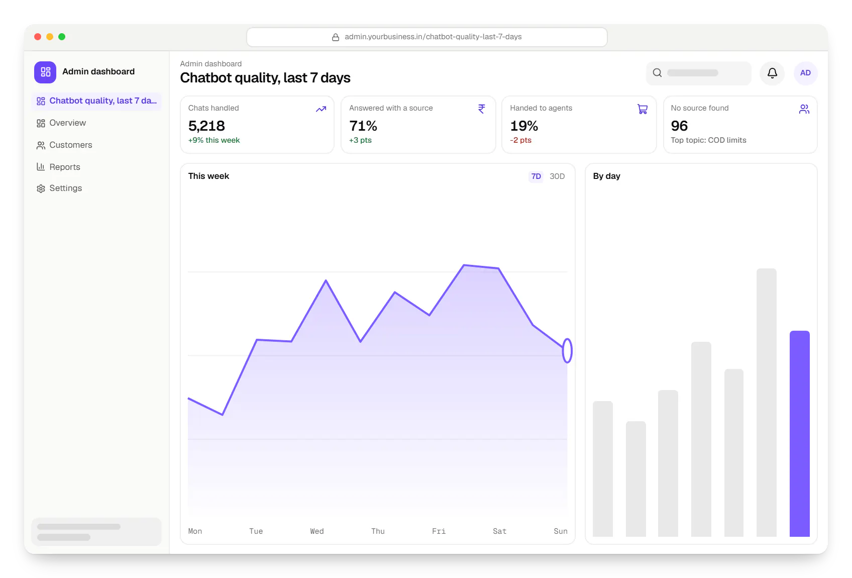852x578 pixels.
Task: Click the -2 pts change label
Action: [x=520, y=140]
